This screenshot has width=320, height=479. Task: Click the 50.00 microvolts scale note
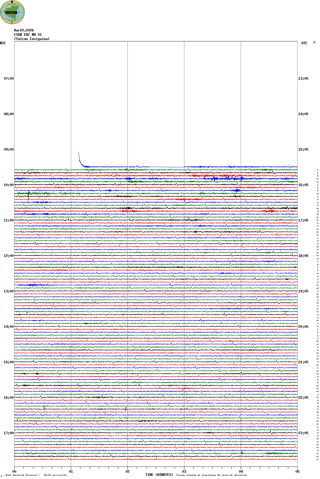tap(55, 475)
